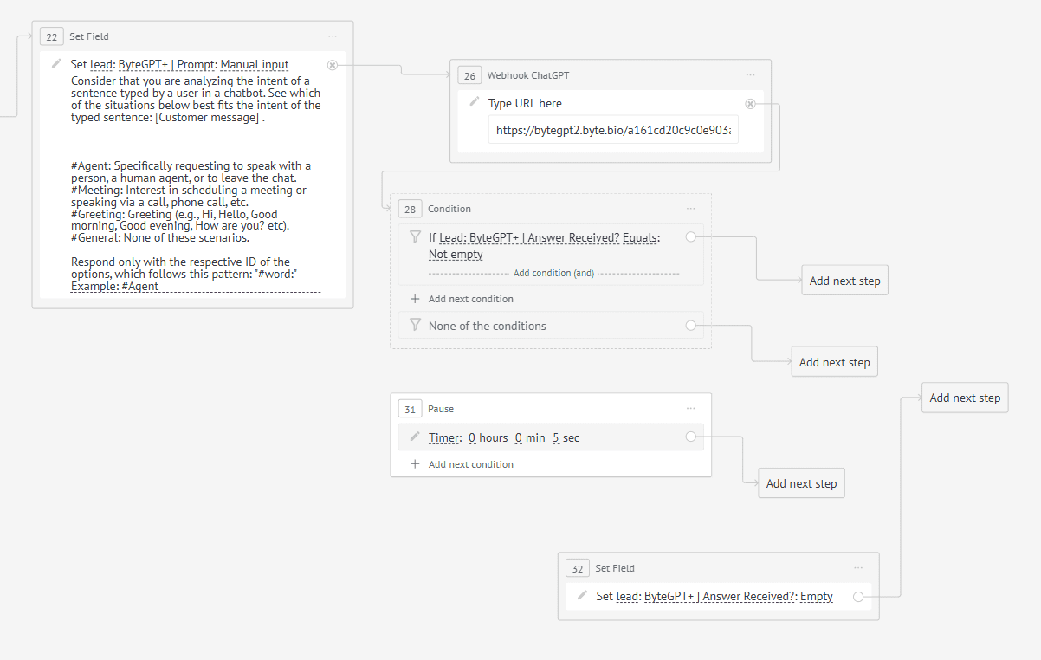
Task: Click the filter icon beside None of the conditions
Action: tap(415, 326)
